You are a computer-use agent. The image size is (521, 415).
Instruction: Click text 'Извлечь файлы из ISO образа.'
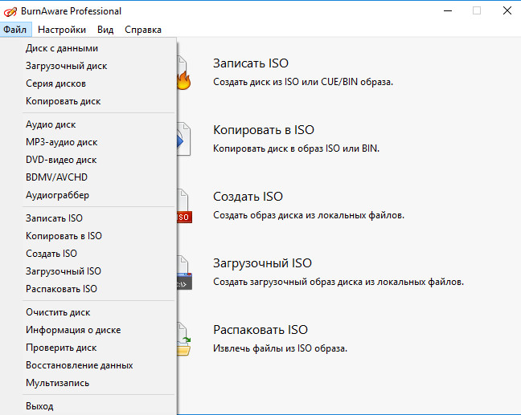[280, 348]
